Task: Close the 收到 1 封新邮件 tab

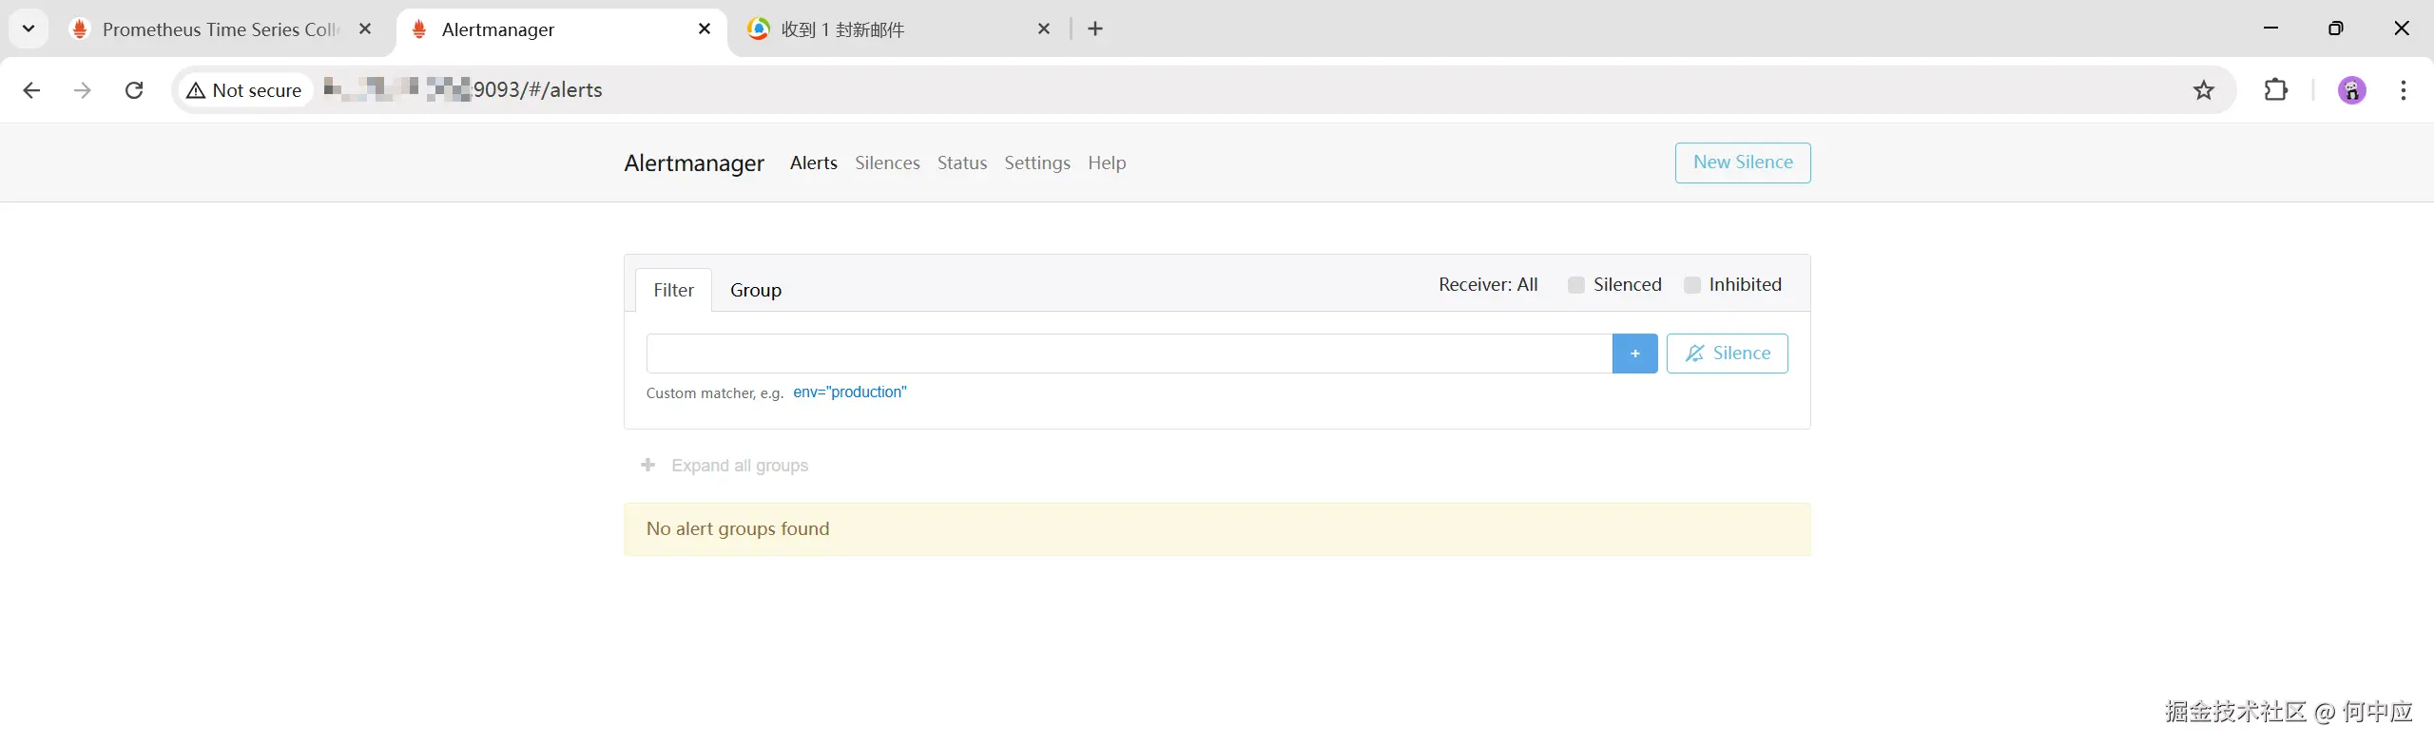Action: click(x=1044, y=29)
